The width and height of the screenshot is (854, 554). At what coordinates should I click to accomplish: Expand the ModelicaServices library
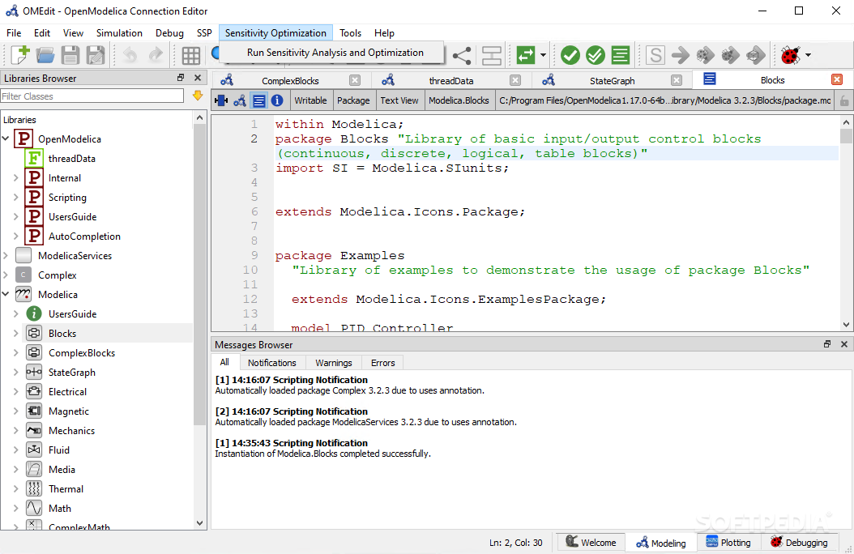coord(6,256)
